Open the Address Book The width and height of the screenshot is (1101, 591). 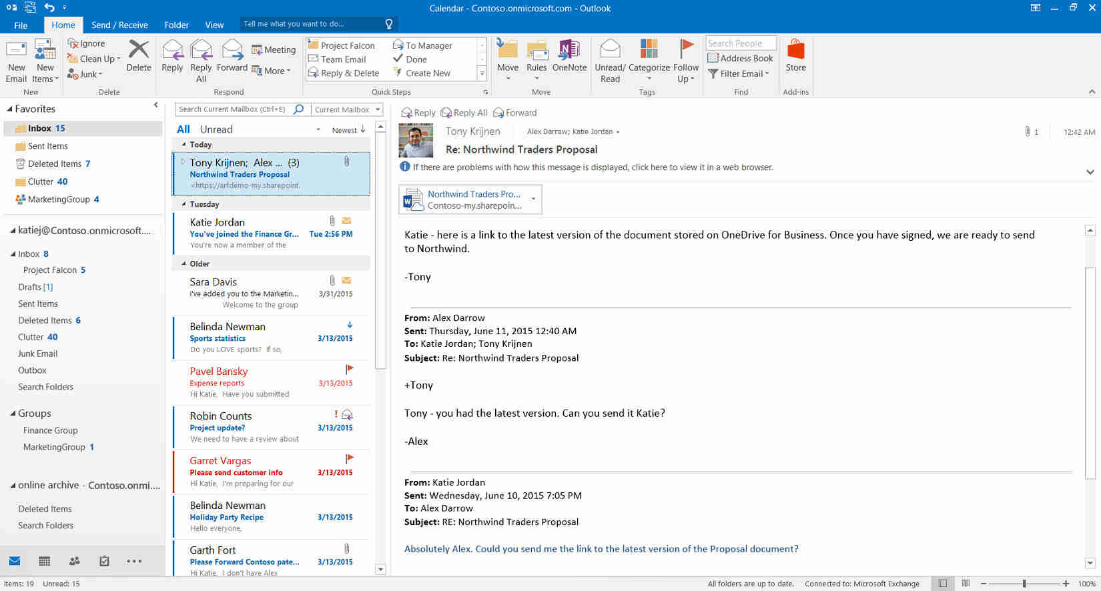(x=741, y=58)
